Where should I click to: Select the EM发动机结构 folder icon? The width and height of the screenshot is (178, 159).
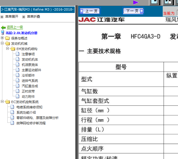(13, 49)
